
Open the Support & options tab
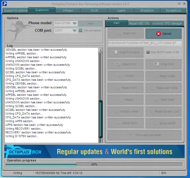click(x=16, y=10)
